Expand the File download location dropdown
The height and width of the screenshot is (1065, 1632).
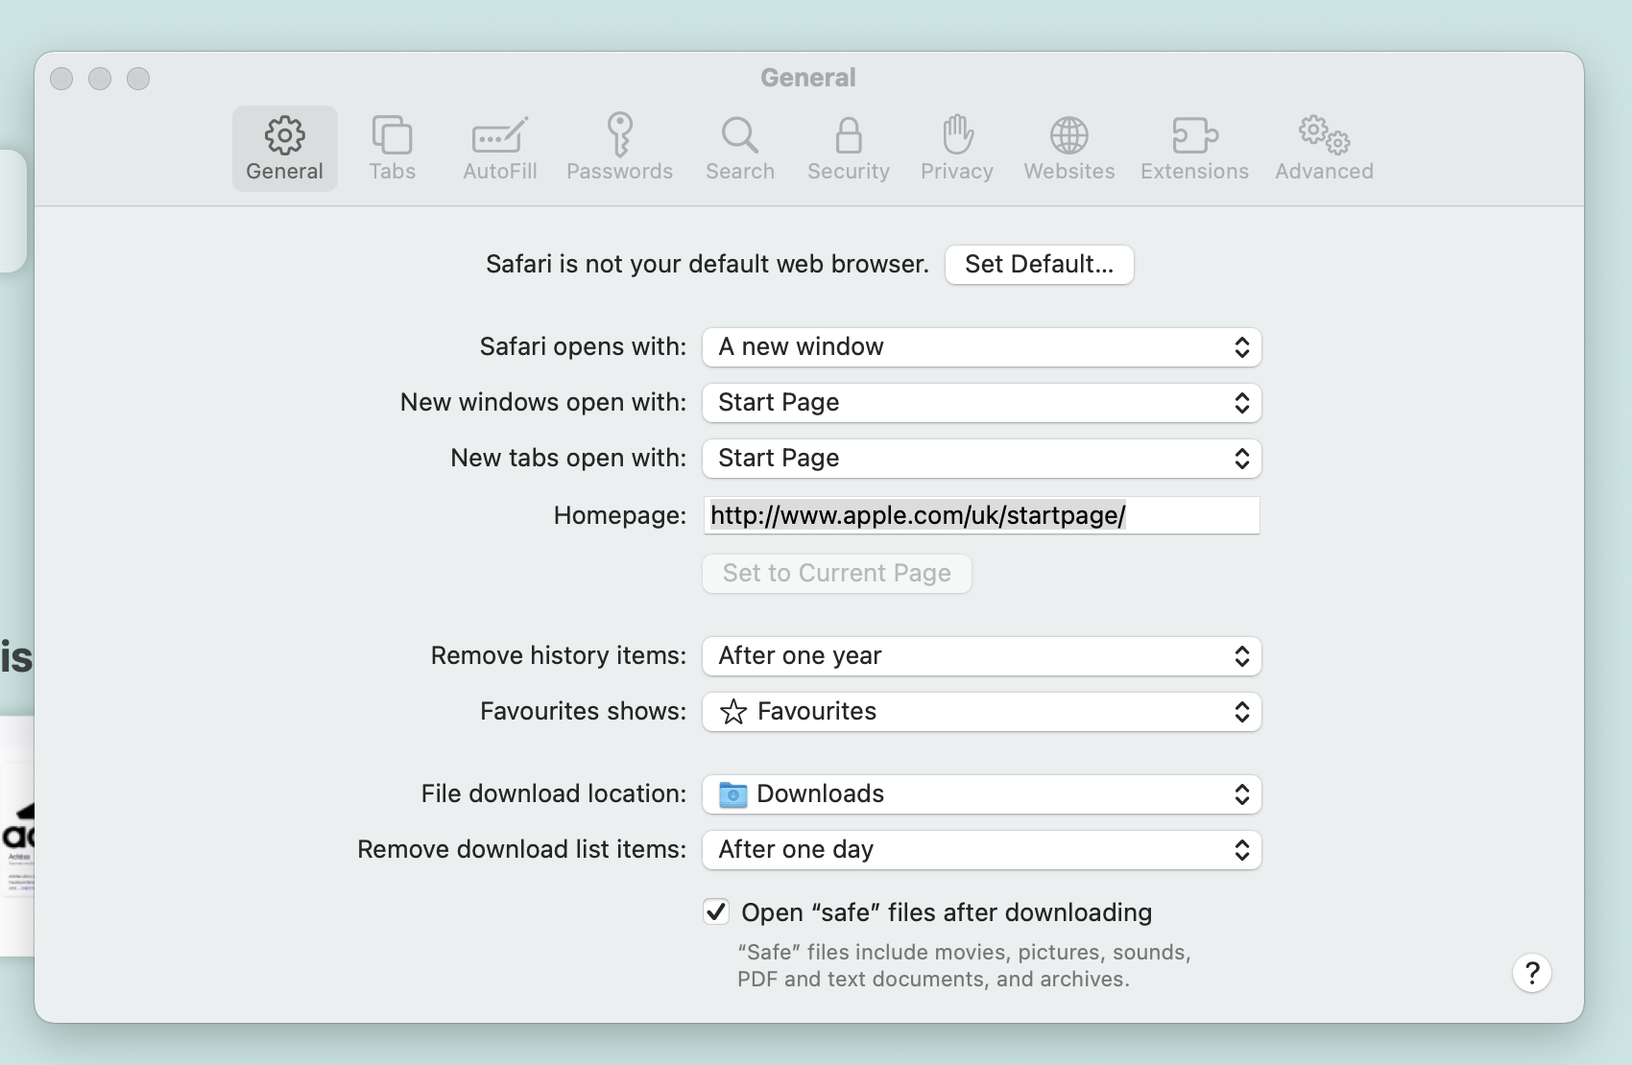982,794
